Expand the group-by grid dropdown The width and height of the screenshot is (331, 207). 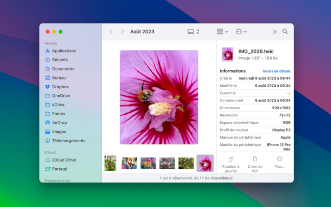click(222, 32)
